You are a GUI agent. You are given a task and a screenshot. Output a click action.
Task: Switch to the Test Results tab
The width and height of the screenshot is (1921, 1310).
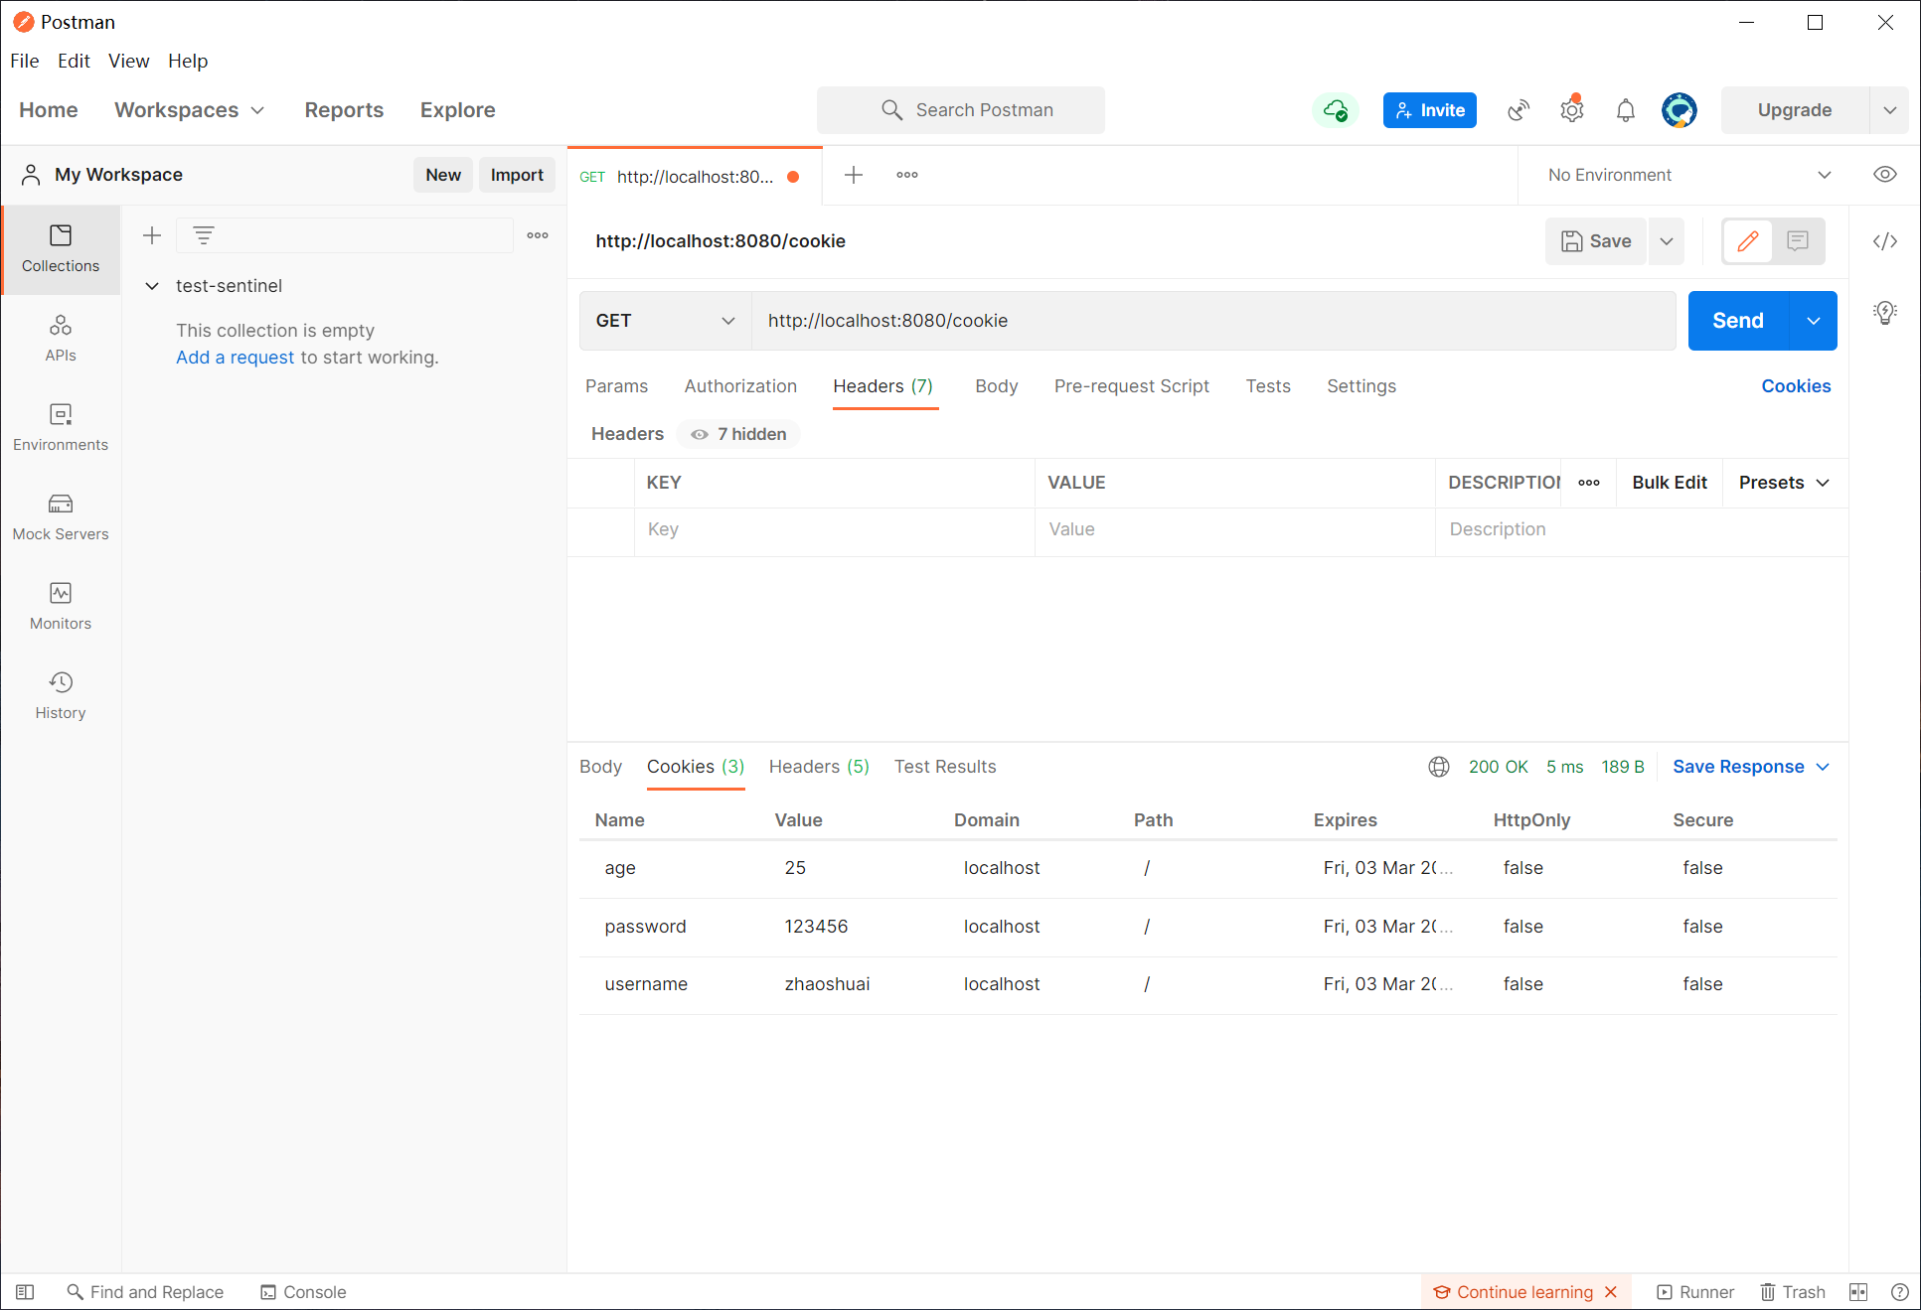tap(945, 767)
